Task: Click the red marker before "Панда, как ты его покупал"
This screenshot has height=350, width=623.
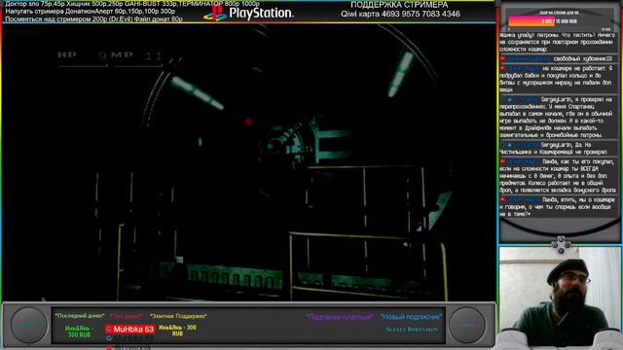Action: tap(502, 162)
